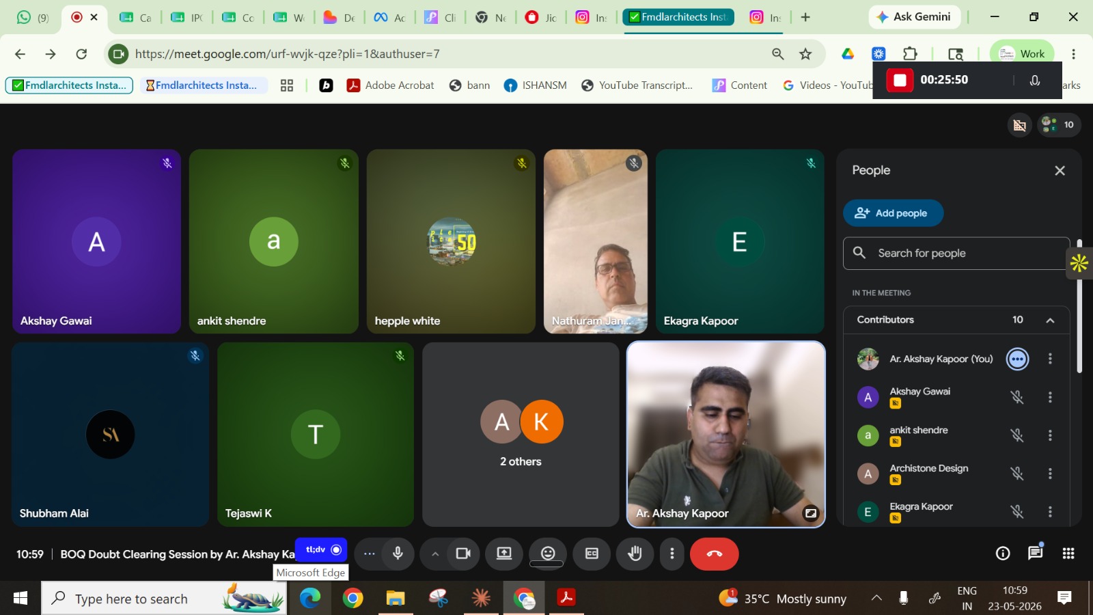Image resolution: width=1093 pixels, height=615 pixels.
Task: Open the browser extensions puzzle icon
Action: pyautogui.click(x=910, y=54)
